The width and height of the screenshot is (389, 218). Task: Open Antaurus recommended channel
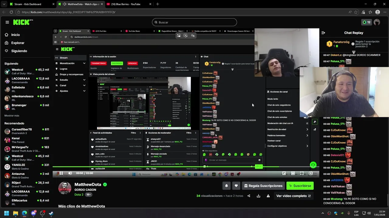[27, 176]
